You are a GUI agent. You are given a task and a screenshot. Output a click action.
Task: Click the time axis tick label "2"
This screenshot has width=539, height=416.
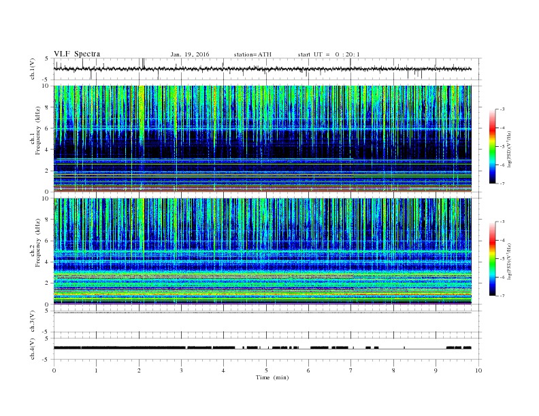[x=139, y=370]
